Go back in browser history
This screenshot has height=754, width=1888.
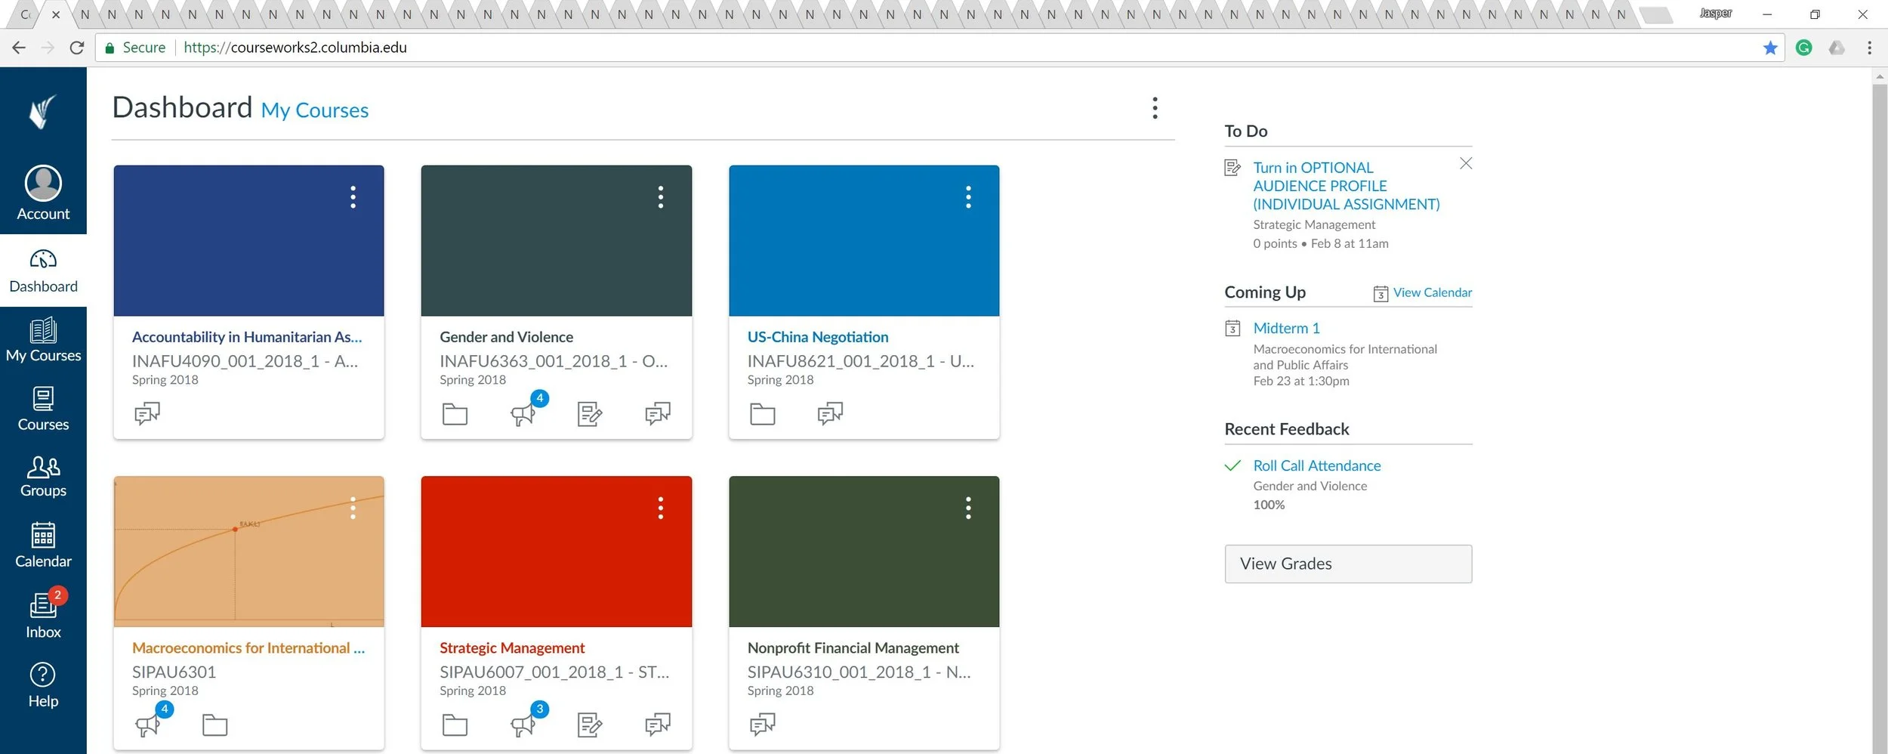click(19, 48)
